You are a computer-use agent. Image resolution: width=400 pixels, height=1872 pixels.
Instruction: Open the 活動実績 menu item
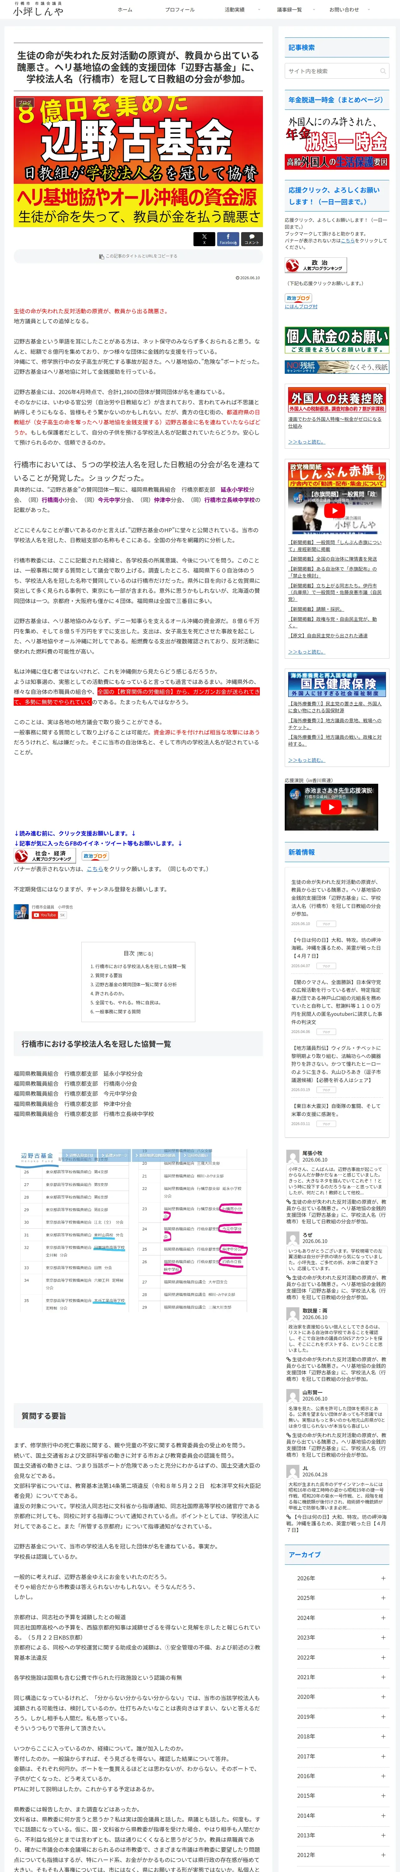(235, 9)
